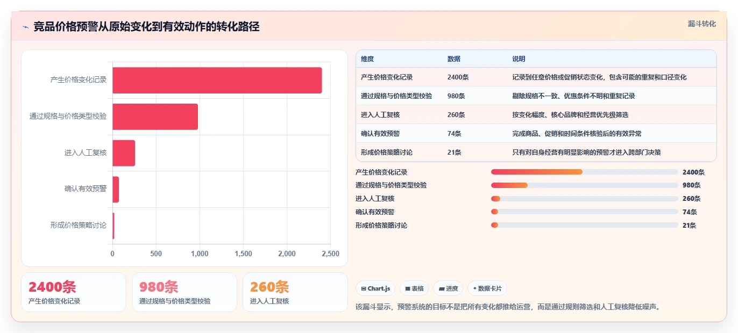Click the progress list label 进入人工复核
Image resolution: width=738 pixels, height=333 pixels.
(x=375, y=199)
